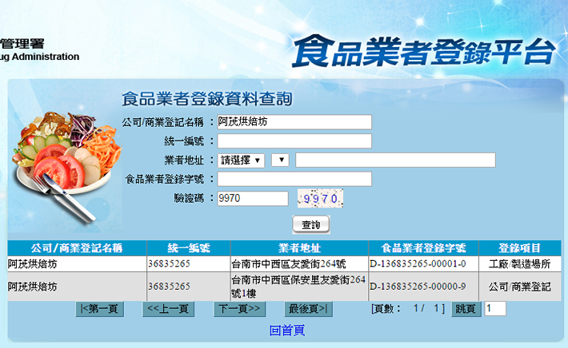Click the 統一編號 input field
568x348 pixels.
[x=294, y=141]
